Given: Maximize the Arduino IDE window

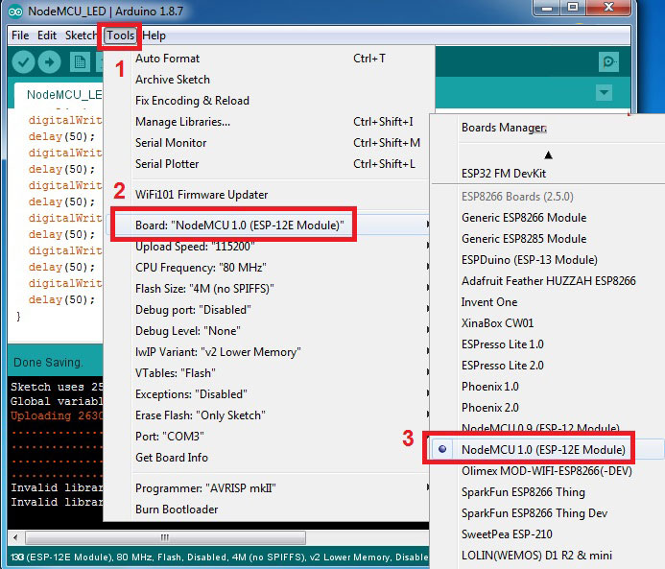Looking at the screenshot, I should pyautogui.click(x=597, y=10).
